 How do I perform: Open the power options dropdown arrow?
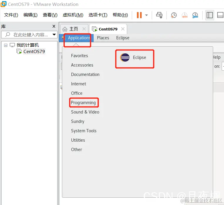point(146,15)
